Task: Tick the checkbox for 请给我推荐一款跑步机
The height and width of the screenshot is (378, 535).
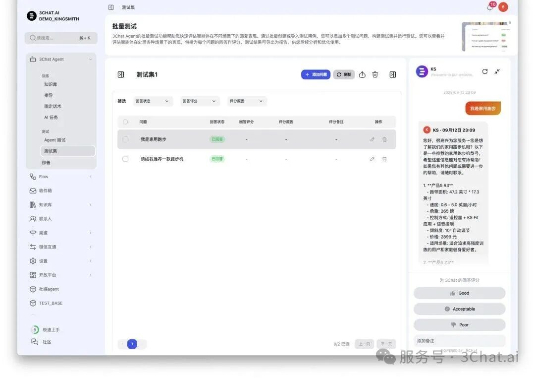Action: click(x=125, y=159)
